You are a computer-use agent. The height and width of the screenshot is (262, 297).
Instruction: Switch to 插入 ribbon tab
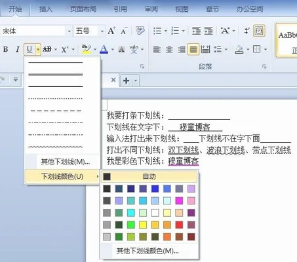[x=46, y=9]
